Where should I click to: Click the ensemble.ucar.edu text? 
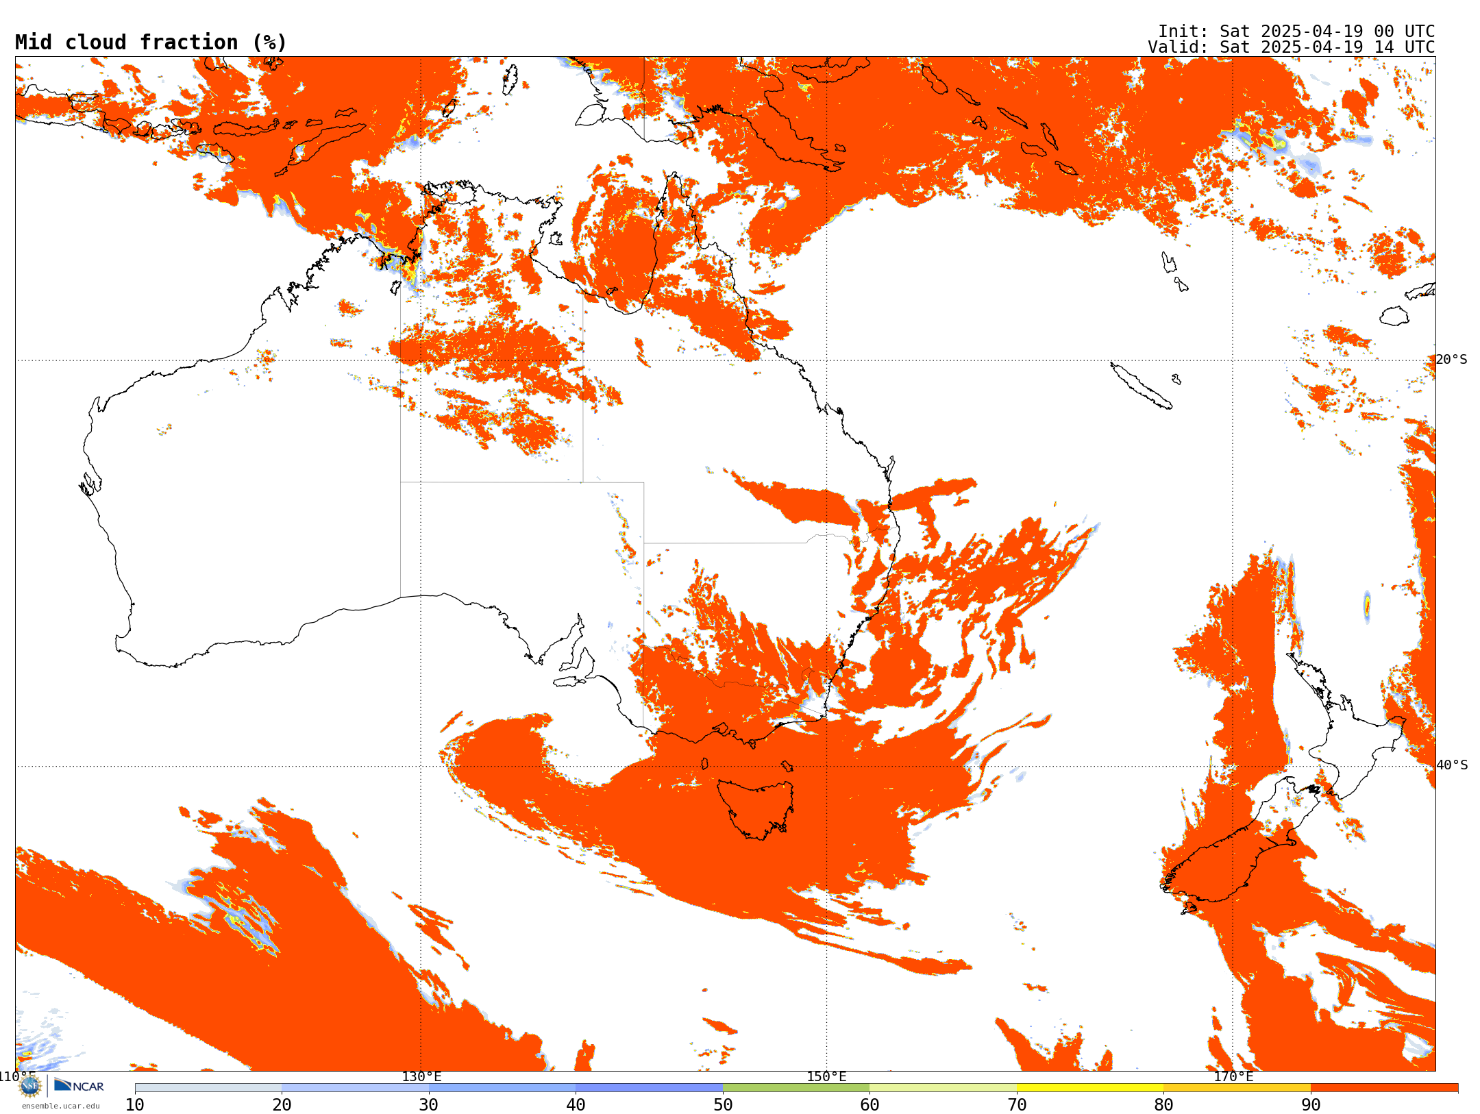coord(61,1106)
